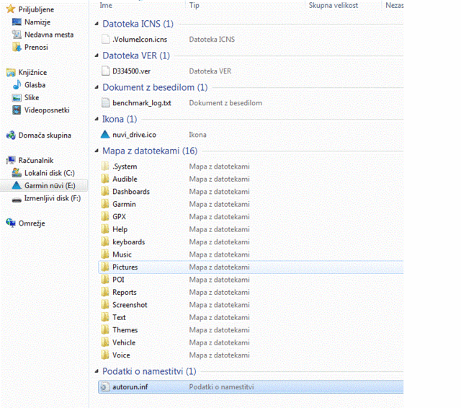Click the Nedavna mesta icon

tap(17, 35)
